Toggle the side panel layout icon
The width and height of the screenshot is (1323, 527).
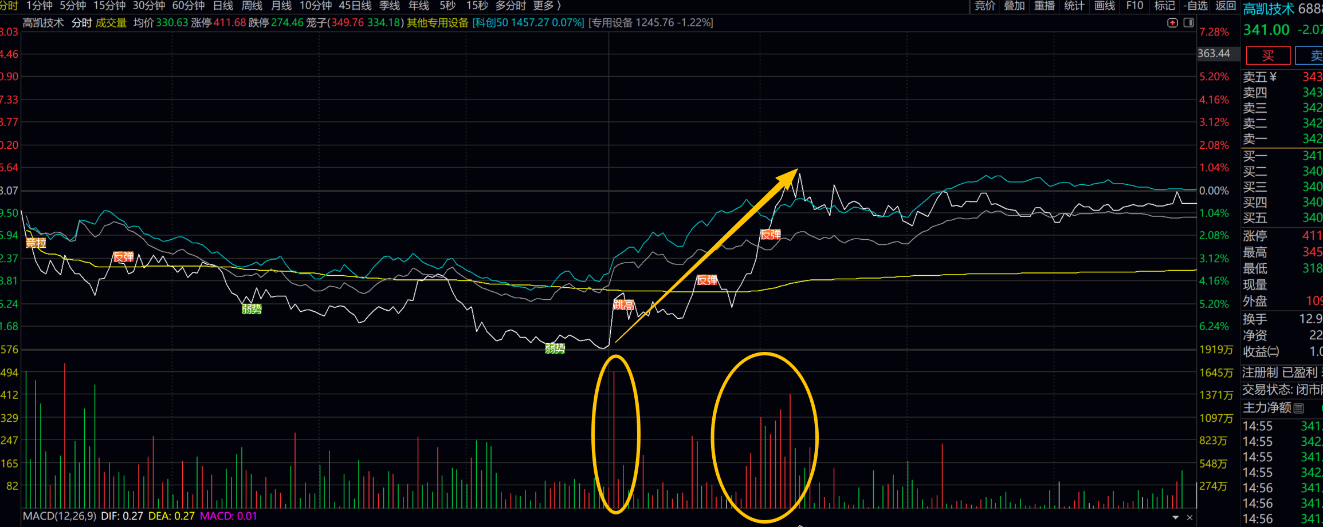coord(1189,23)
